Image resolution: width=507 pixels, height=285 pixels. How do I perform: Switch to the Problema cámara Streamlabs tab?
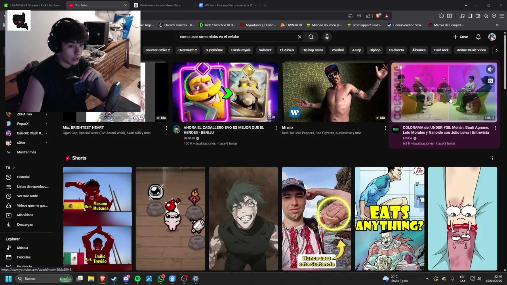162,5
